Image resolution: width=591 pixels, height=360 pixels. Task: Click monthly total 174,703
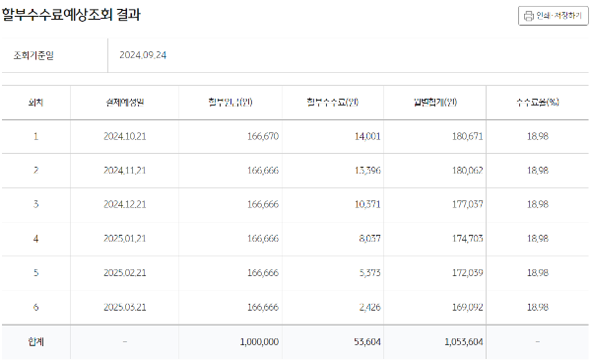point(468,239)
